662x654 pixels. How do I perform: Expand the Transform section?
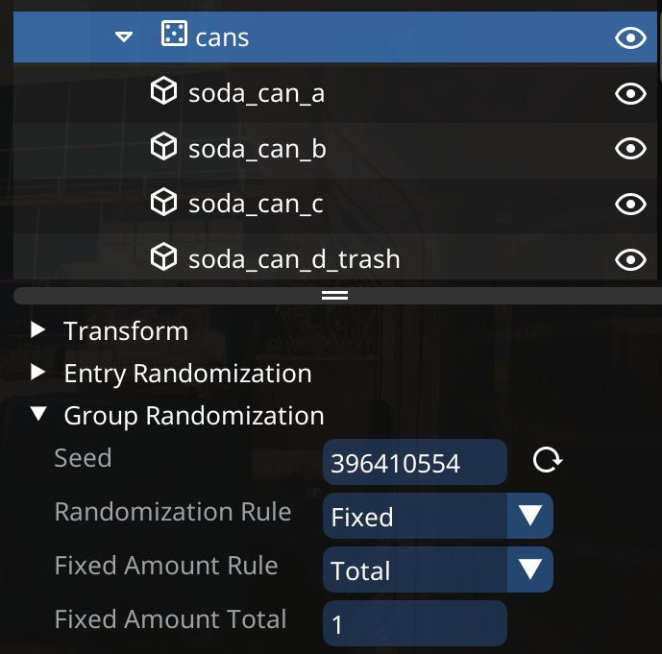(x=38, y=331)
